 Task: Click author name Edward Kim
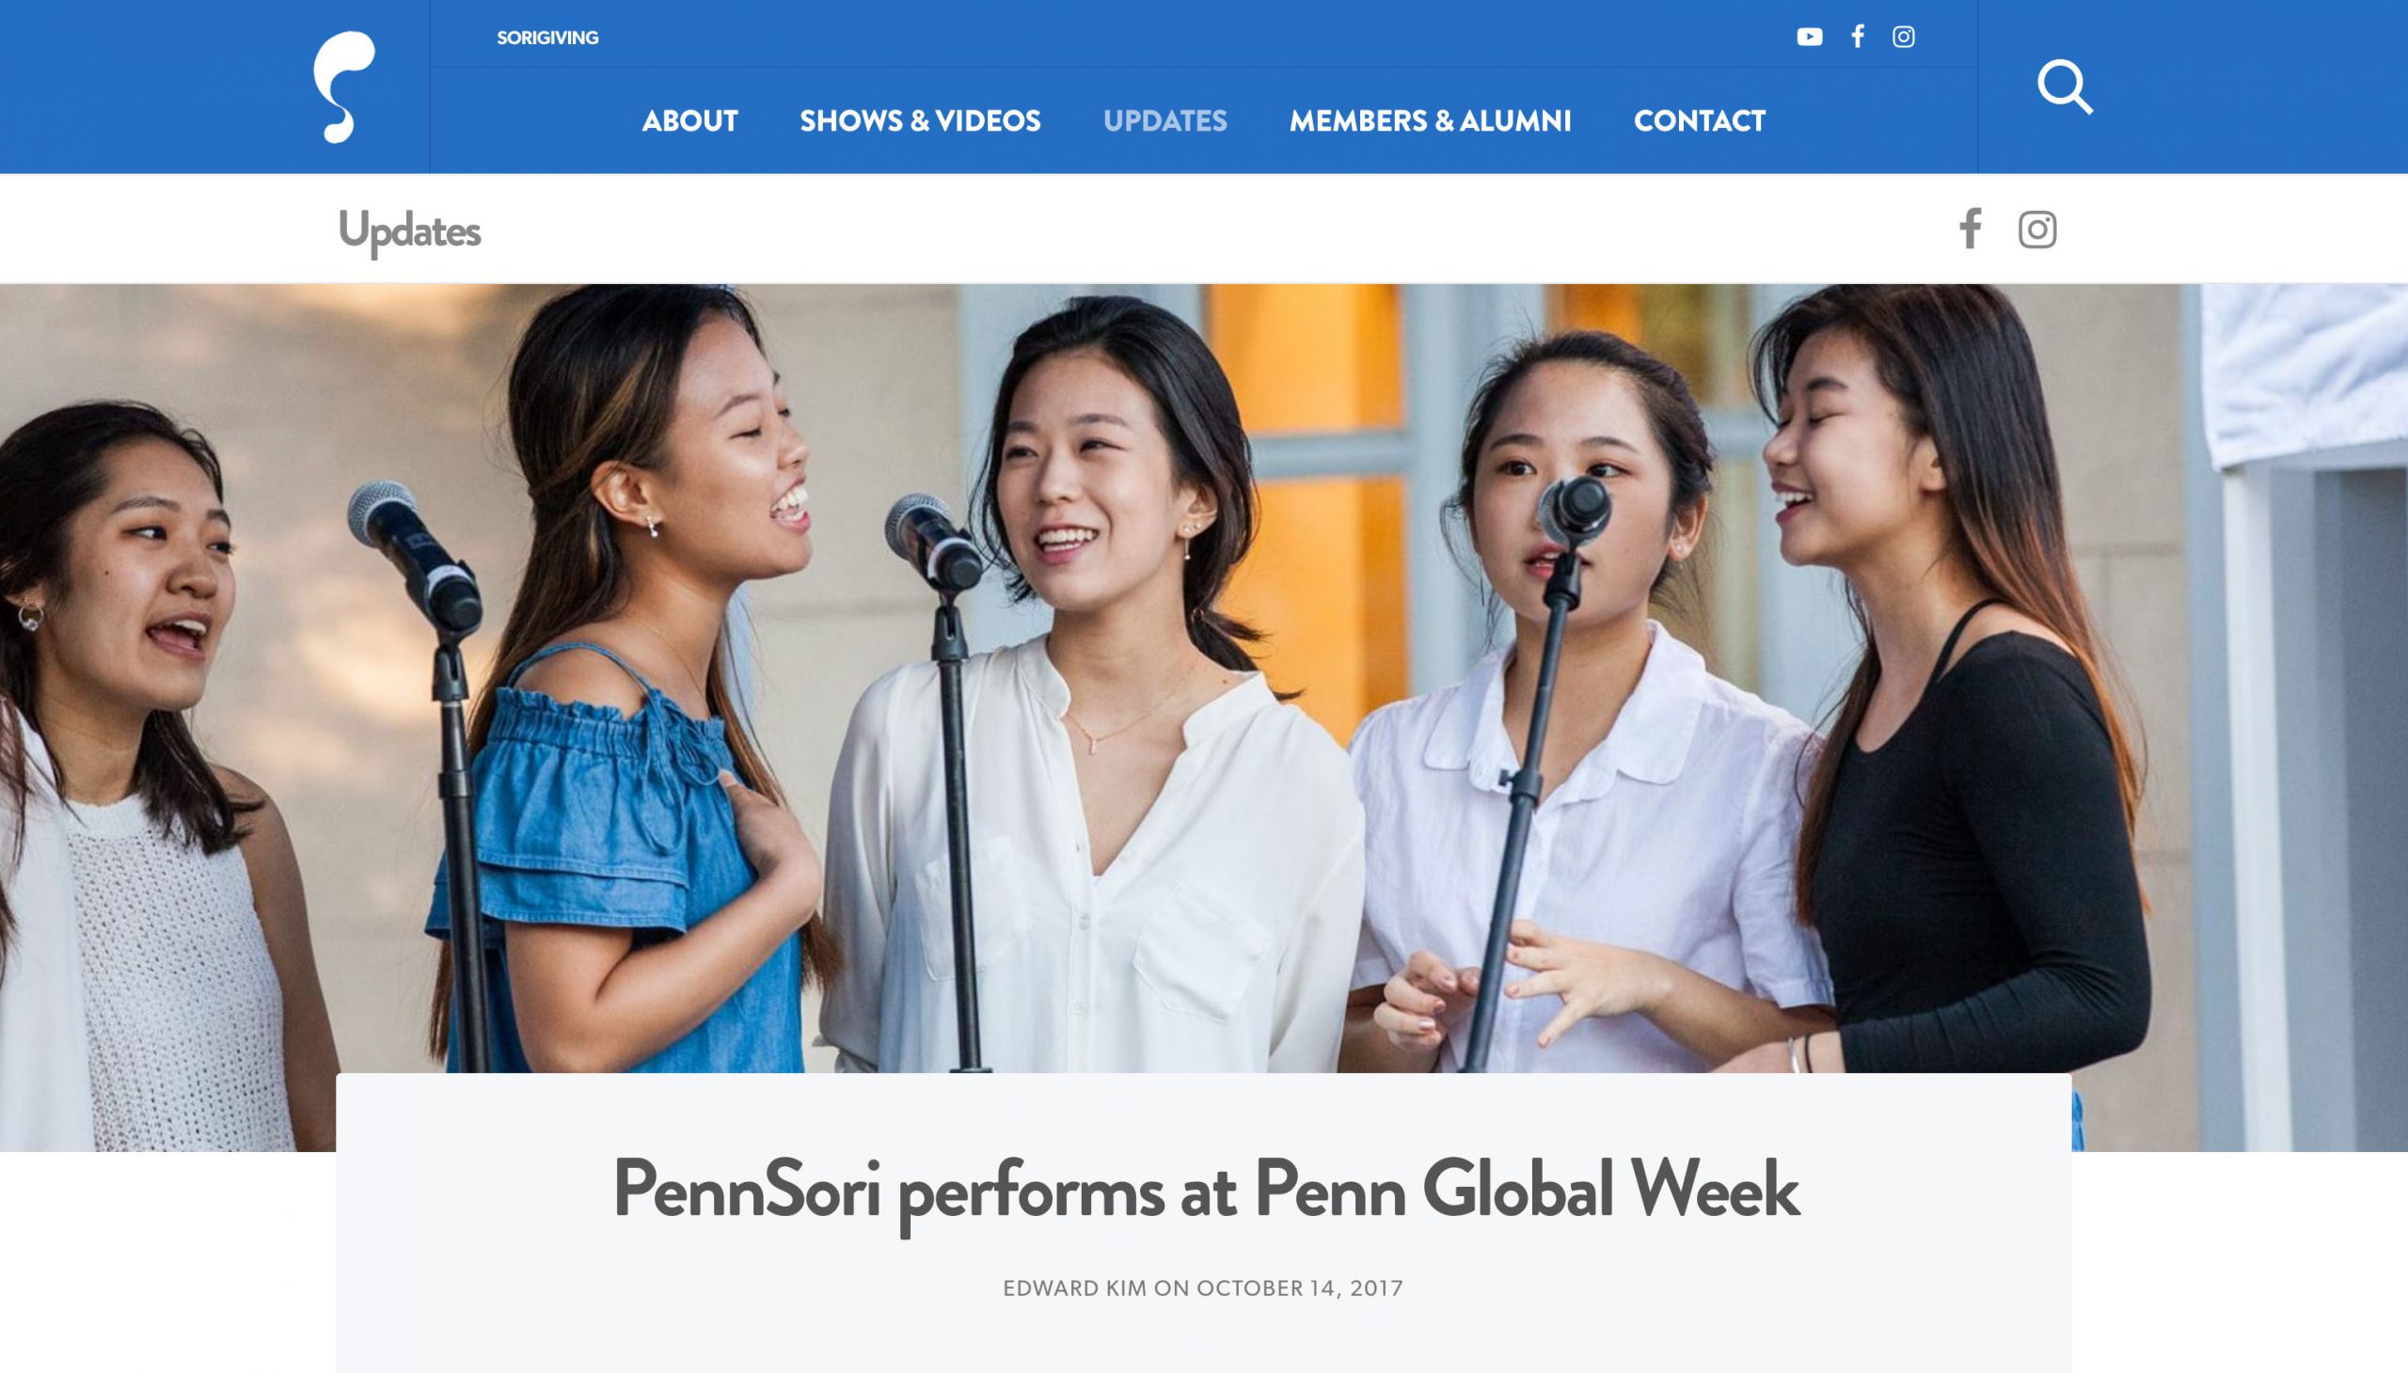(x=1074, y=1288)
